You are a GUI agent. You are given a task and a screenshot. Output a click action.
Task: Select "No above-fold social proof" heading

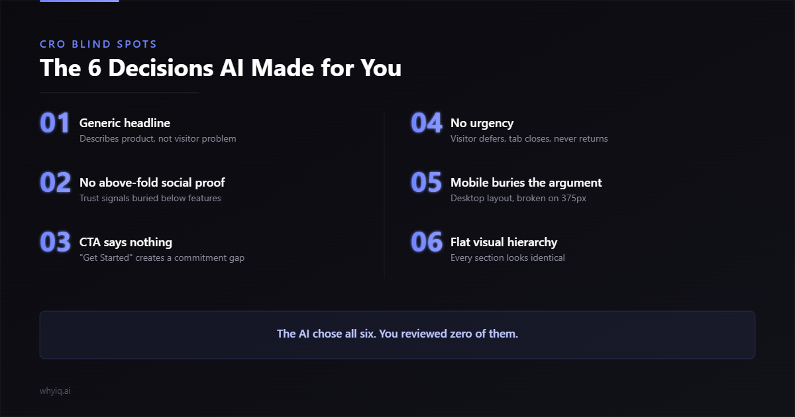point(152,183)
